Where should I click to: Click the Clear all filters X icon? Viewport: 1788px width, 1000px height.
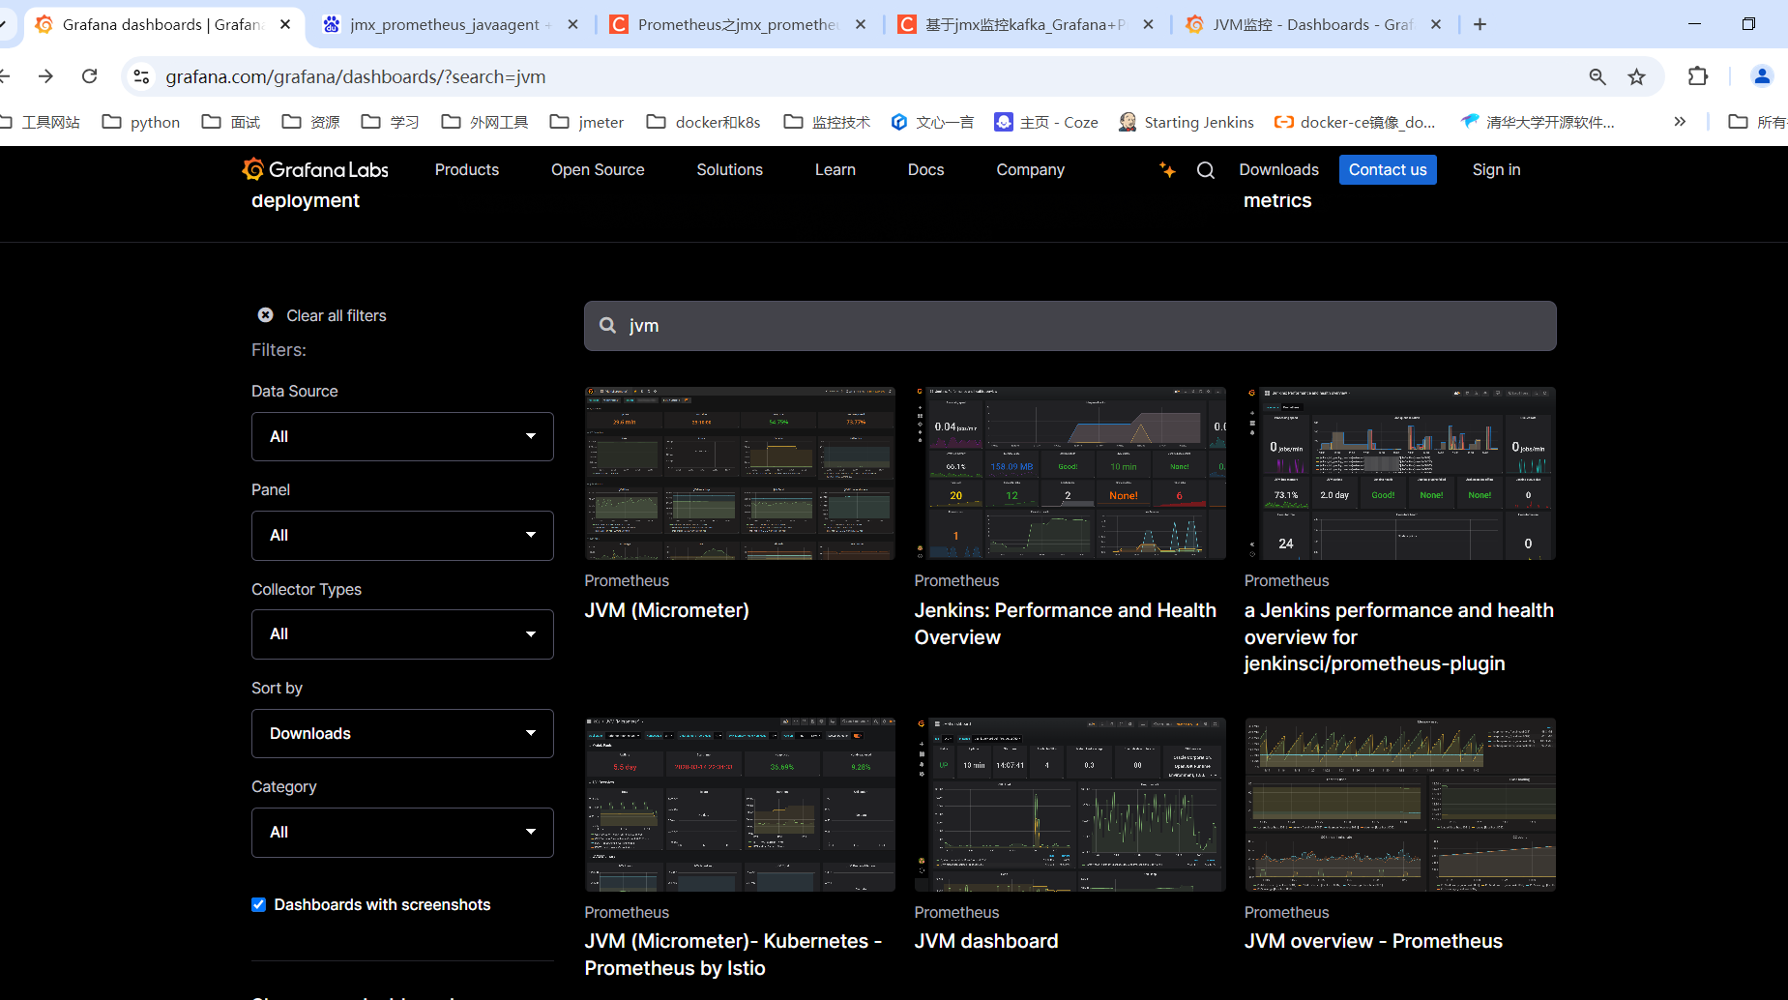(x=265, y=315)
